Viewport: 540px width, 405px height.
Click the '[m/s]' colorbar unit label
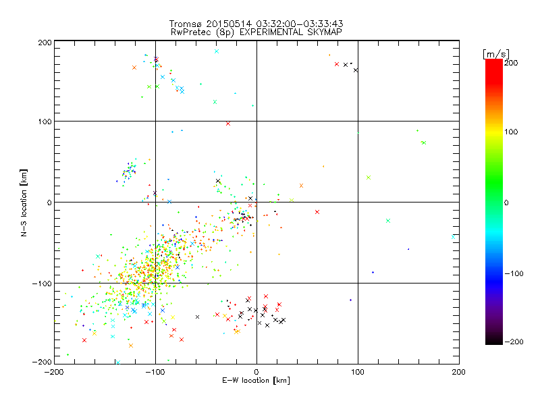(x=496, y=54)
